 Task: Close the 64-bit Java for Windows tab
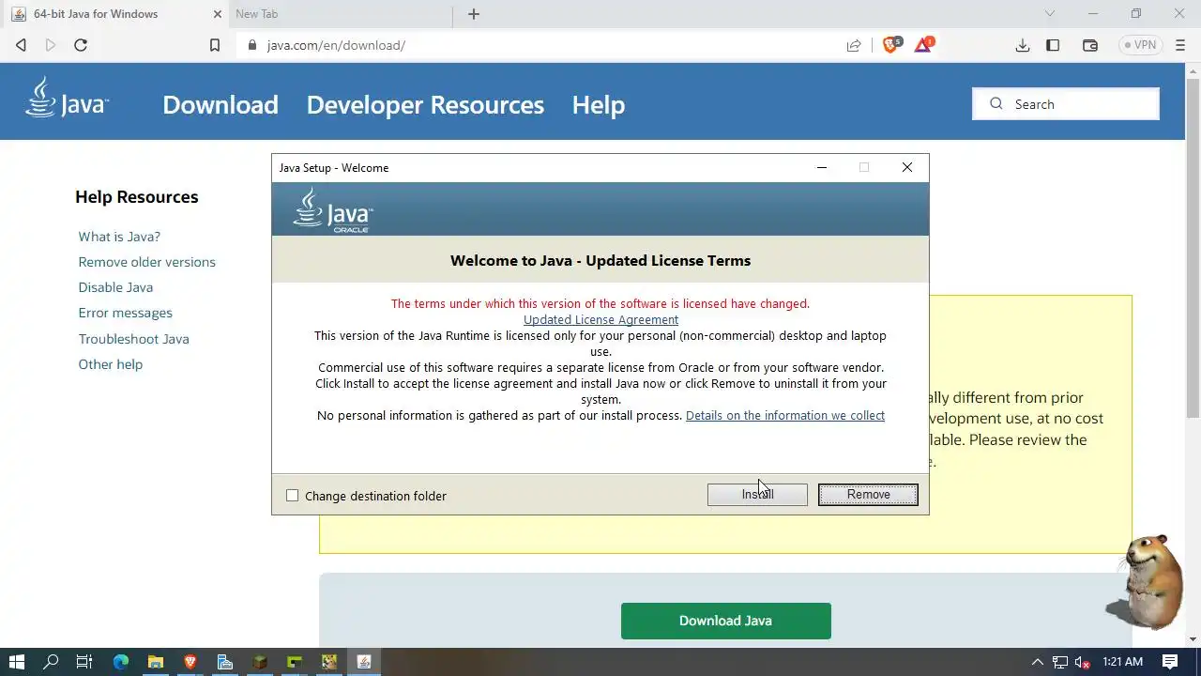(218, 14)
